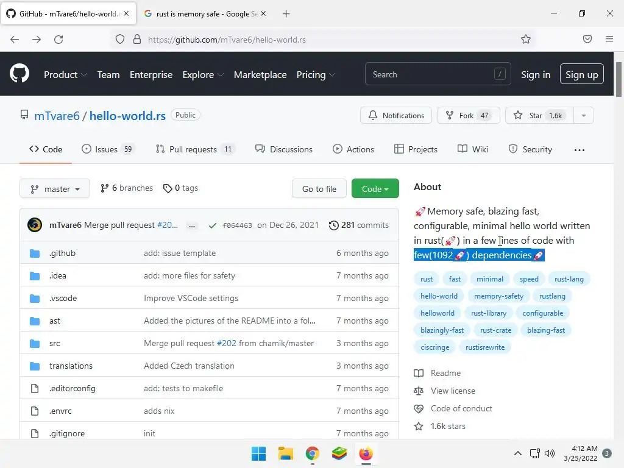
Task: Open Windows Start menu
Action: click(258, 453)
